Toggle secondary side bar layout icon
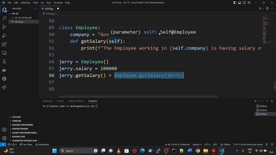 click(x=245, y=3)
